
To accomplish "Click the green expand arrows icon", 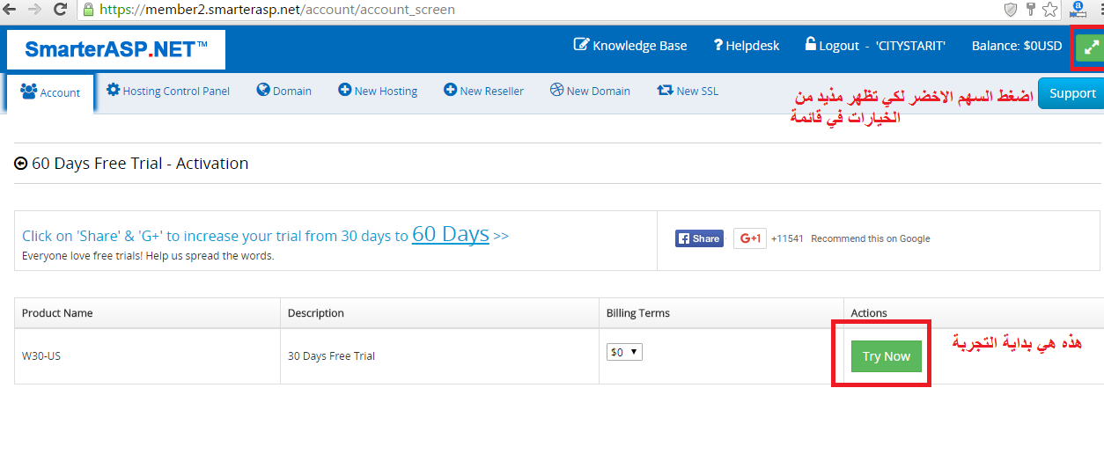I will pos(1091,48).
